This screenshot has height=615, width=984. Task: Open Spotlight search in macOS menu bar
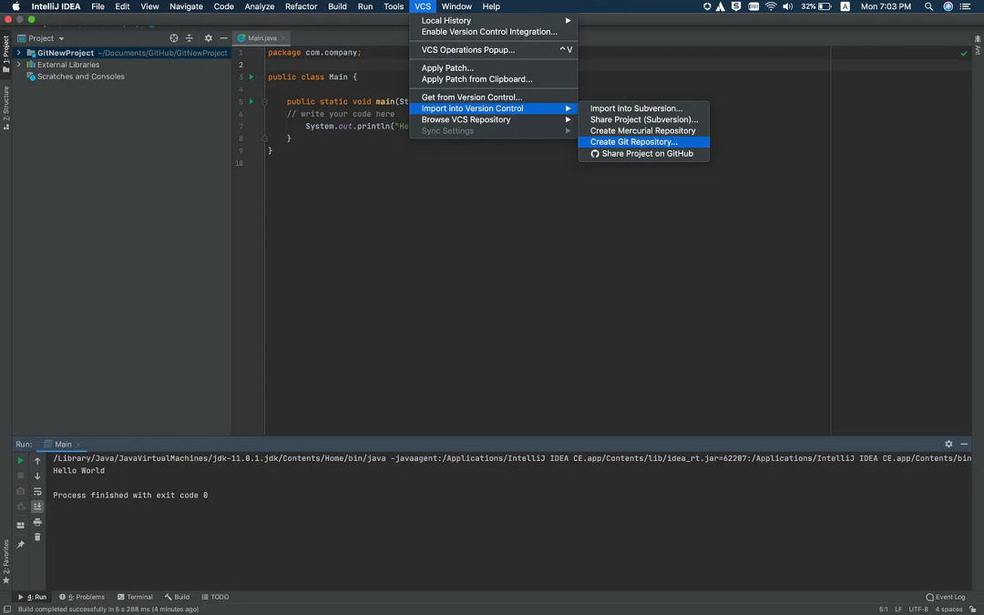tap(928, 6)
